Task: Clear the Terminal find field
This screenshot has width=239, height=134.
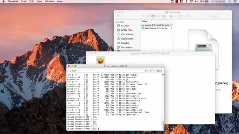Action: [146, 71]
